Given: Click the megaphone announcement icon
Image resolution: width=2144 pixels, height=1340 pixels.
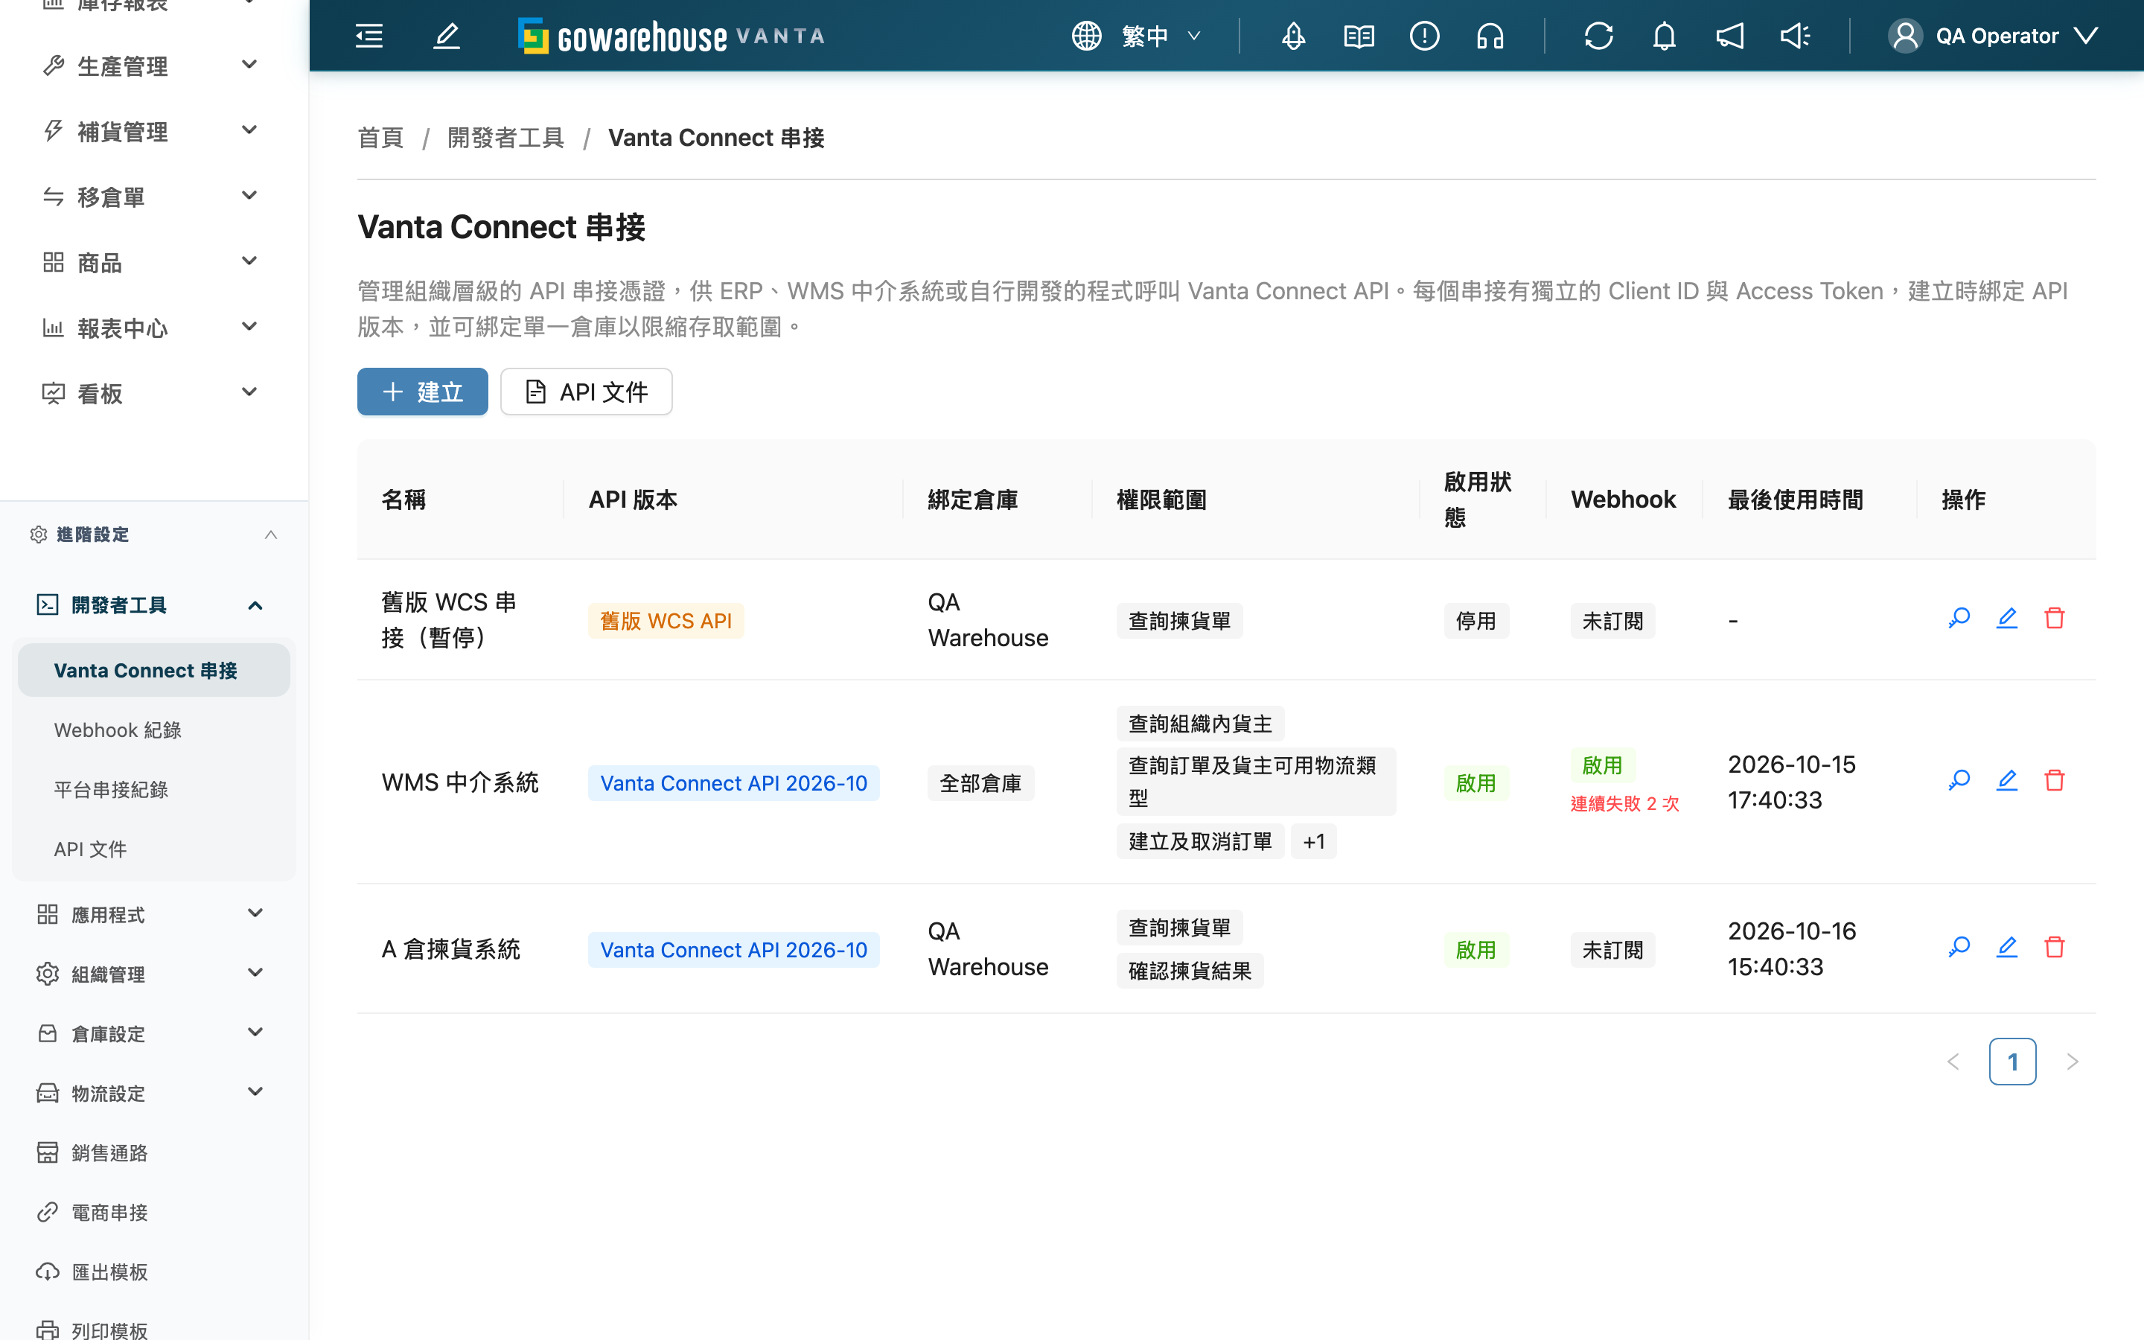Looking at the screenshot, I should pyautogui.click(x=1729, y=36).
